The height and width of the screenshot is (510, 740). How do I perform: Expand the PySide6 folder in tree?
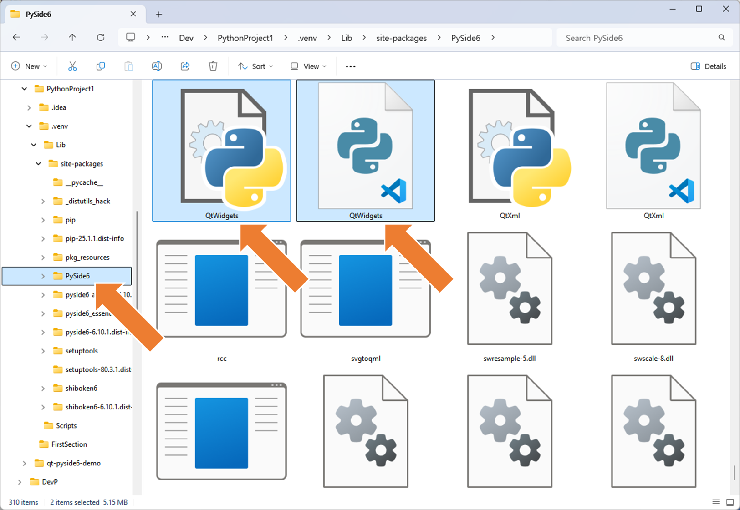43,276
